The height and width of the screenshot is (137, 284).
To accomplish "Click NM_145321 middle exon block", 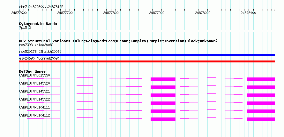I will click(x=163, y=95).
